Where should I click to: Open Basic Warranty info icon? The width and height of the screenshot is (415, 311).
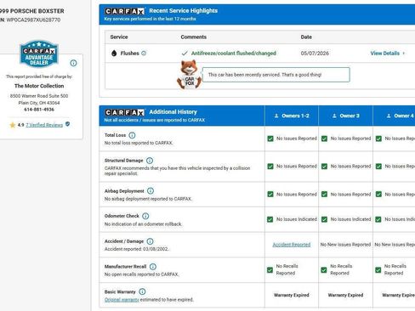pos(142,291)
